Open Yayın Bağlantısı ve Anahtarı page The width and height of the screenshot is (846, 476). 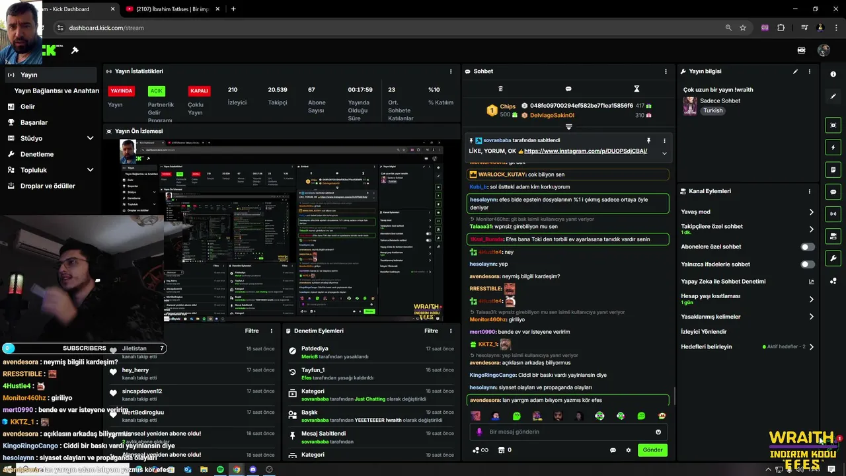(56, 91)
